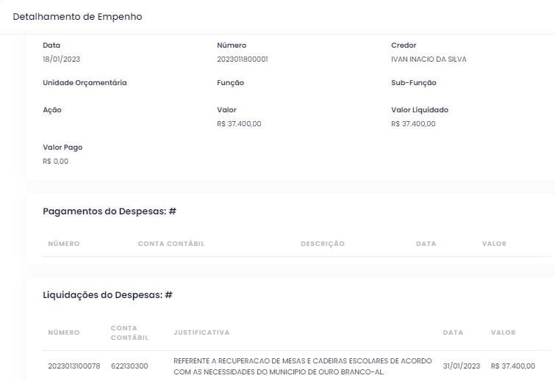This screenshot has height=381, width=555.
Task: Click the Valor Pago amount R$ 0,00
Action: (x=56, y=162)
